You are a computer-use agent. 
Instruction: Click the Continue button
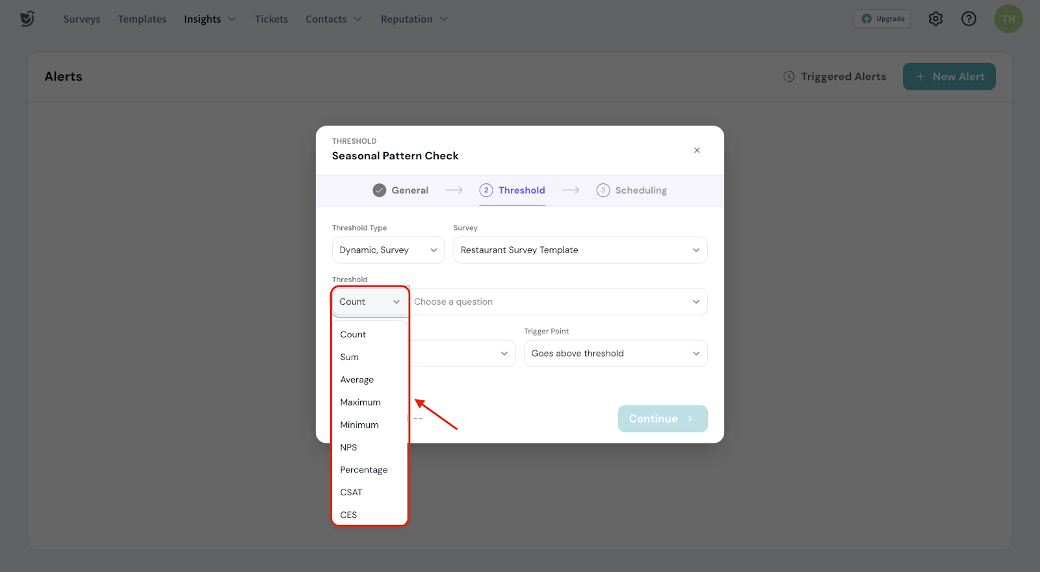(x=662, y=419)
